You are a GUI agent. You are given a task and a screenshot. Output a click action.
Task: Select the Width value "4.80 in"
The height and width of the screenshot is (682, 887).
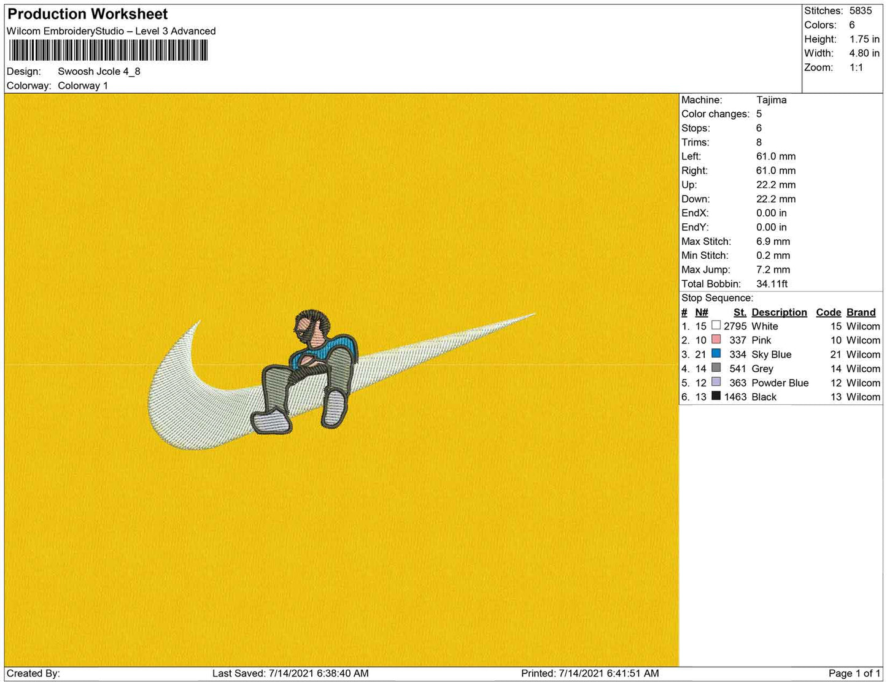pos(864,53)
